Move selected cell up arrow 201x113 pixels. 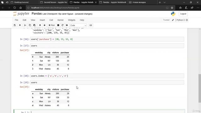[40, 25]
